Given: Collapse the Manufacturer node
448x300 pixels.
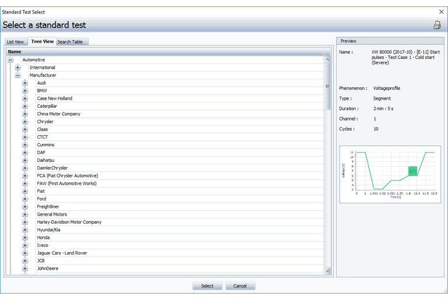Looking at the screenshot, I should point(18,75).
